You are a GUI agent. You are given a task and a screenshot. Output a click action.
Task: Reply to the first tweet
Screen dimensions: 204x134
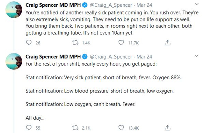click(28, 43)
